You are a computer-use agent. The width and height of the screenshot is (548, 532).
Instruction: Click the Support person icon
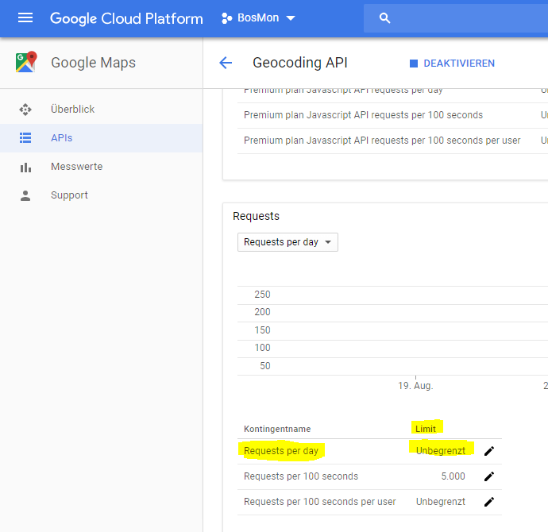click(25, 195)
